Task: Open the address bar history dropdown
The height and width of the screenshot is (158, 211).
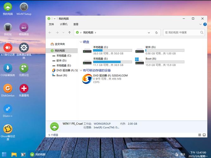Action: 149,33
